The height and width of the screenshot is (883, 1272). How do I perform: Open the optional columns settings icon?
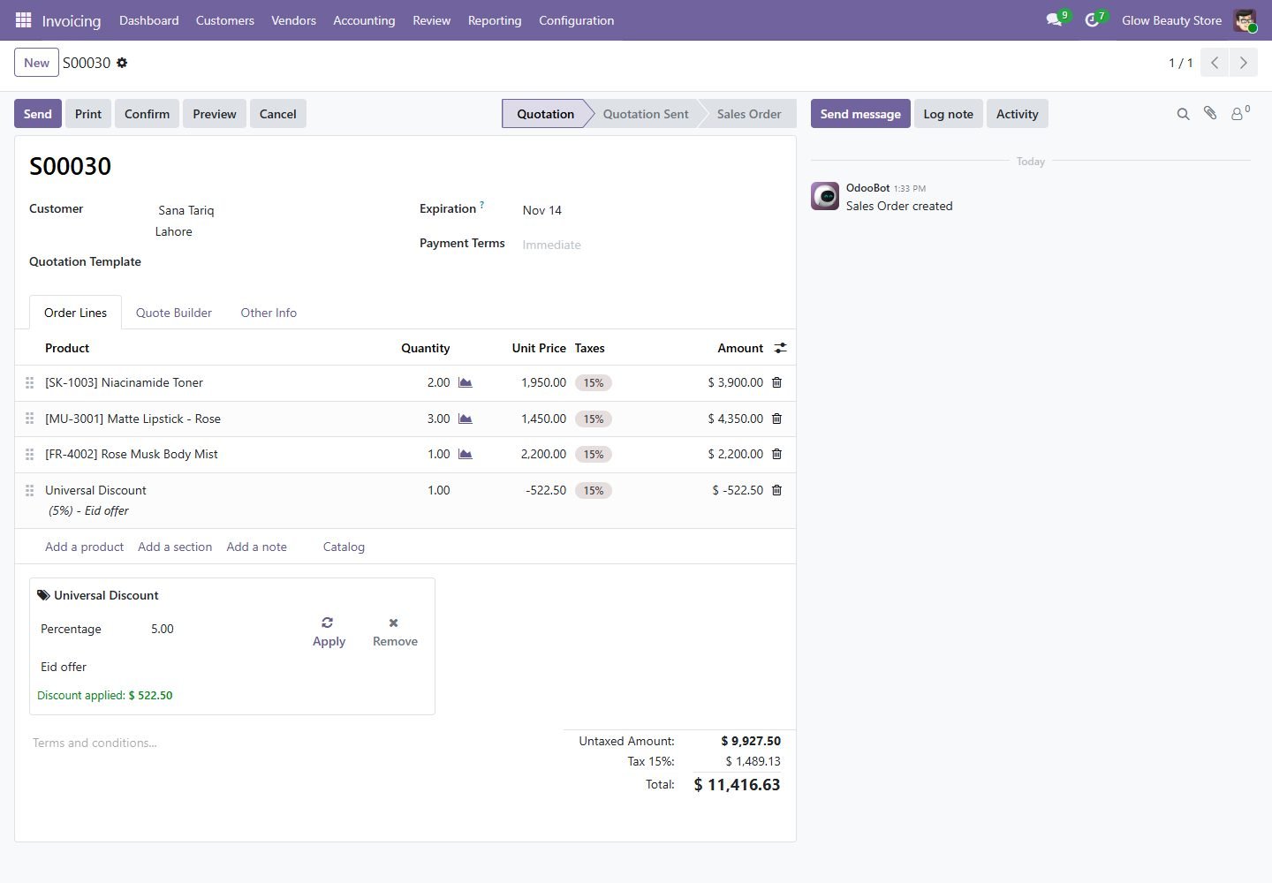[x=780, y=348]
